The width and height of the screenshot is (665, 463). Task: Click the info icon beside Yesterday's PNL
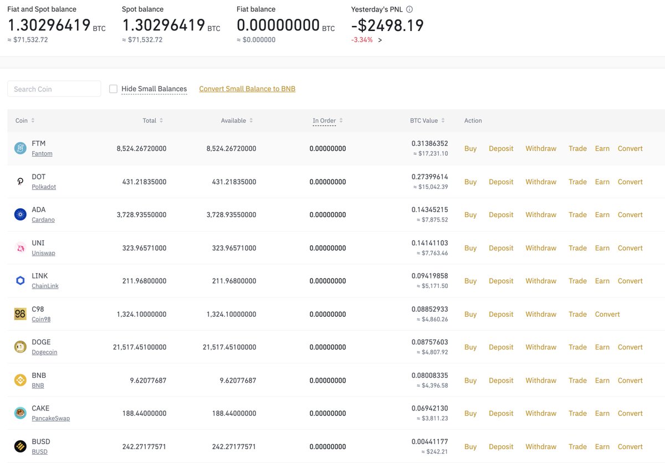[x=410, y=9]
